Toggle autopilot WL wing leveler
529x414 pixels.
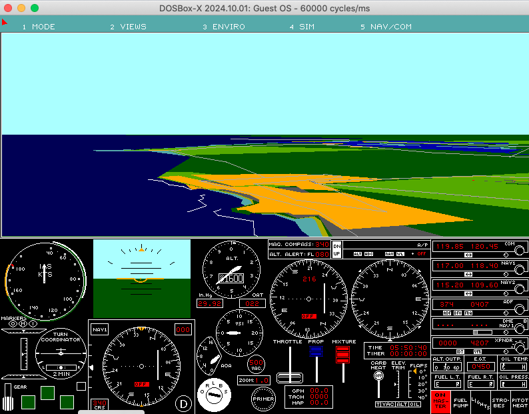pos(400,254)
